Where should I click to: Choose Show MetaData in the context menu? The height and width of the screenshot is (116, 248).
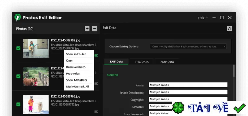pos(79,80)
